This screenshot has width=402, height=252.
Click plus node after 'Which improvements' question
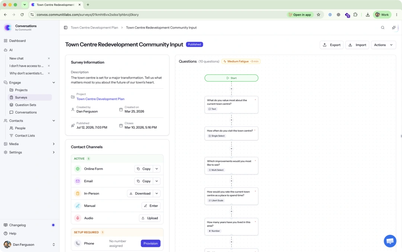231,181
